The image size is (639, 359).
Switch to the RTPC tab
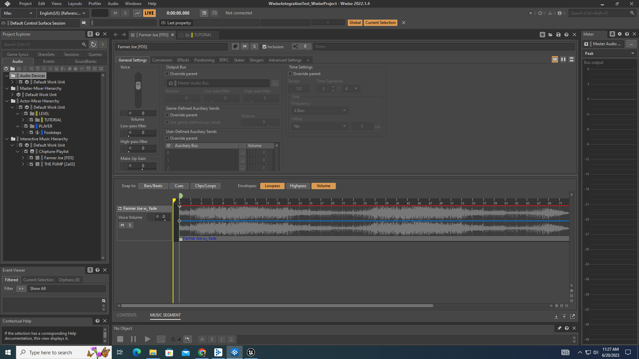pyautogui.click(x=224, y=60)
